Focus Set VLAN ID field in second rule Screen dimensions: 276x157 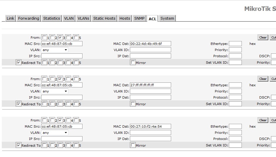pos(235,104)
